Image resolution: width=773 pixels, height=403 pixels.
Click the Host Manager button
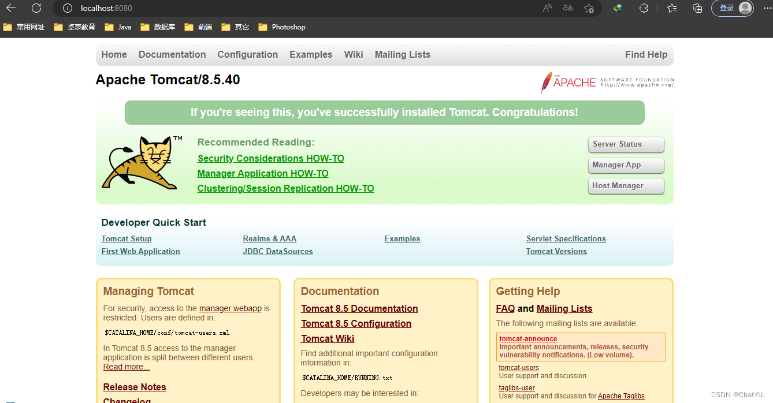pyautogui.click(x=626, y=186)
